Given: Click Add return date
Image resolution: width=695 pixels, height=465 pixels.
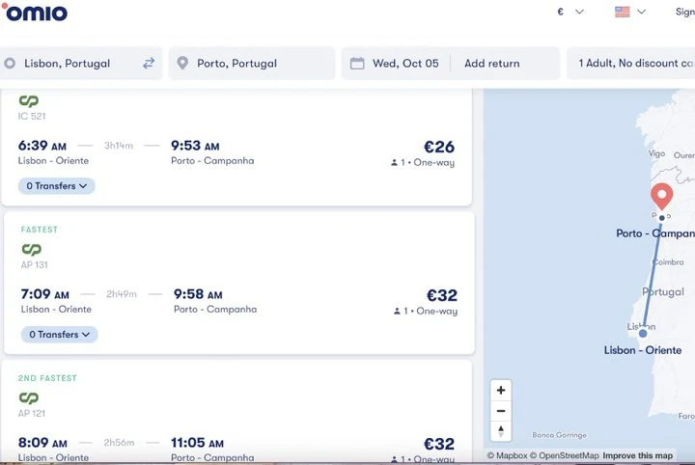Looking at the screenshot, I should (x=492, y=64).
